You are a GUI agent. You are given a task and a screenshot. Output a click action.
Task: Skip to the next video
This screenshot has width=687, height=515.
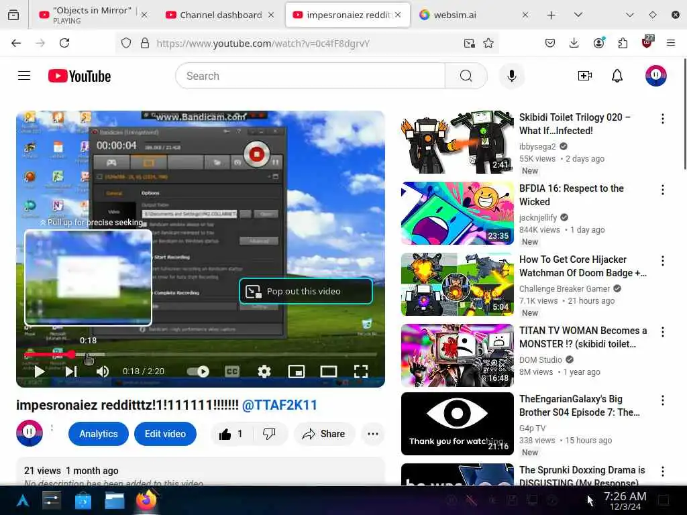(x=71, y=371)
